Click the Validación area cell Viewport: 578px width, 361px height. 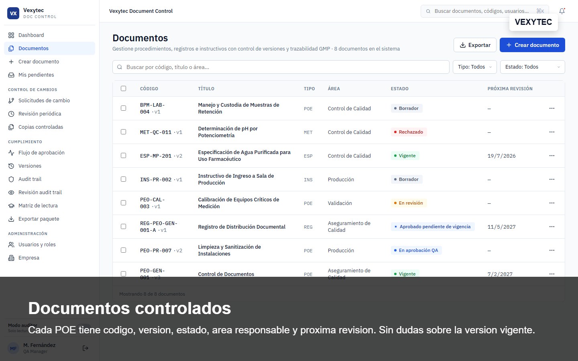(340, 203)
